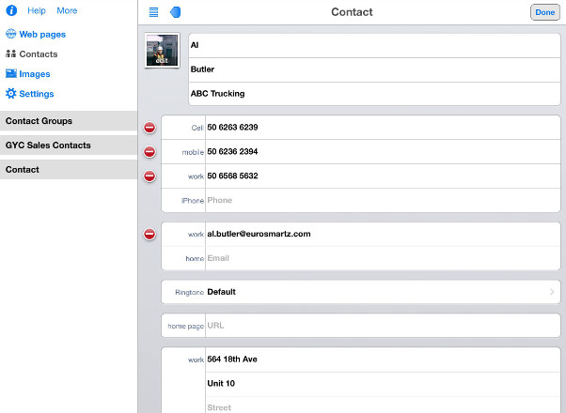Image resolution: width=566 pixels, height=413 pixels.
Task: Click the Web pages globe icon
Action: 11,34
